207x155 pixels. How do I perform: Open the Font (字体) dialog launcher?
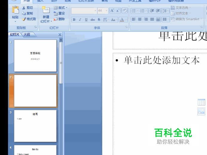click(126, 27)
